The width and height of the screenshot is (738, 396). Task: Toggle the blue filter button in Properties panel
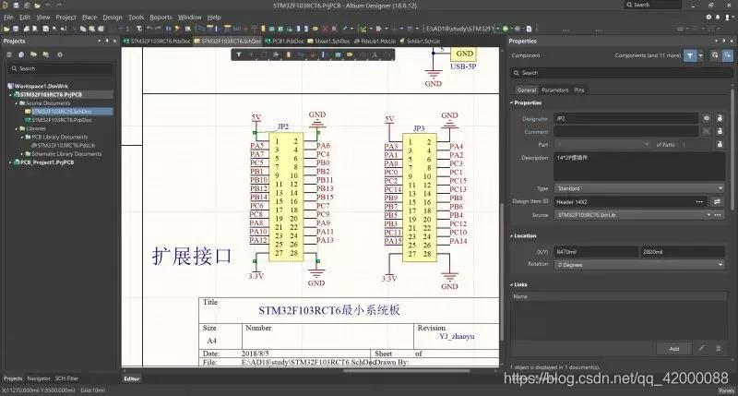pos(690,55)
